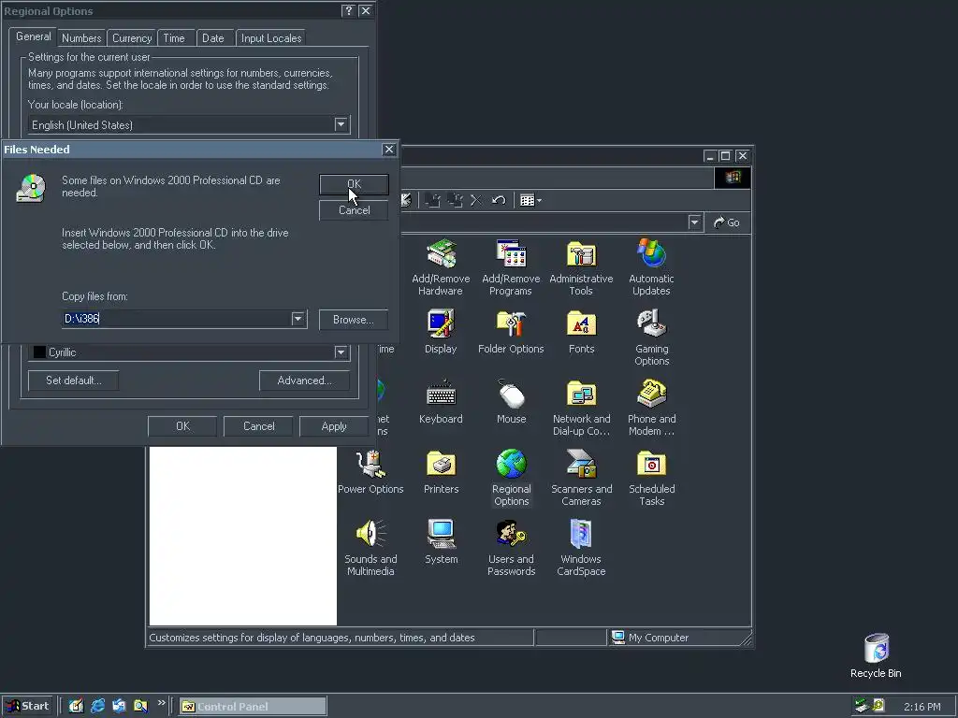Image resolution: width=958 pixels, height=718 pixels.
Task: Select the General tab
Action: tap(33, 36)
